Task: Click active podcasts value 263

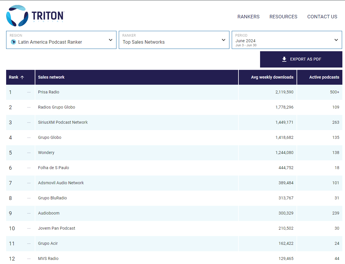Action: (336, 122)
